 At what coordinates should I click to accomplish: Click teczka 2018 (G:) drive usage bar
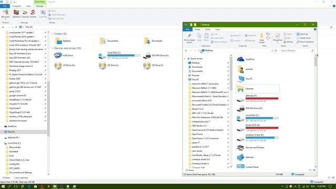pos(262,128)
